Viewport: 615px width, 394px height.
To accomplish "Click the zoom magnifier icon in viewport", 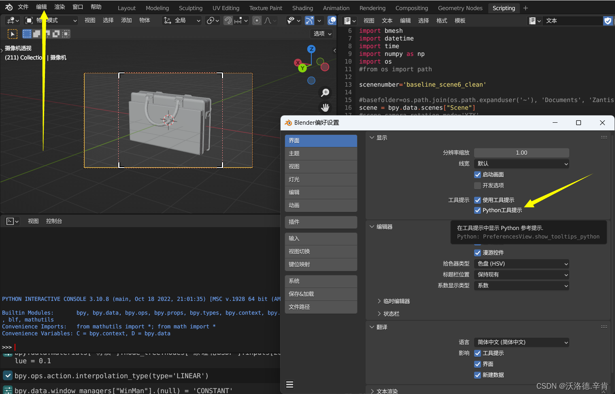I will [x=325, y=92].
